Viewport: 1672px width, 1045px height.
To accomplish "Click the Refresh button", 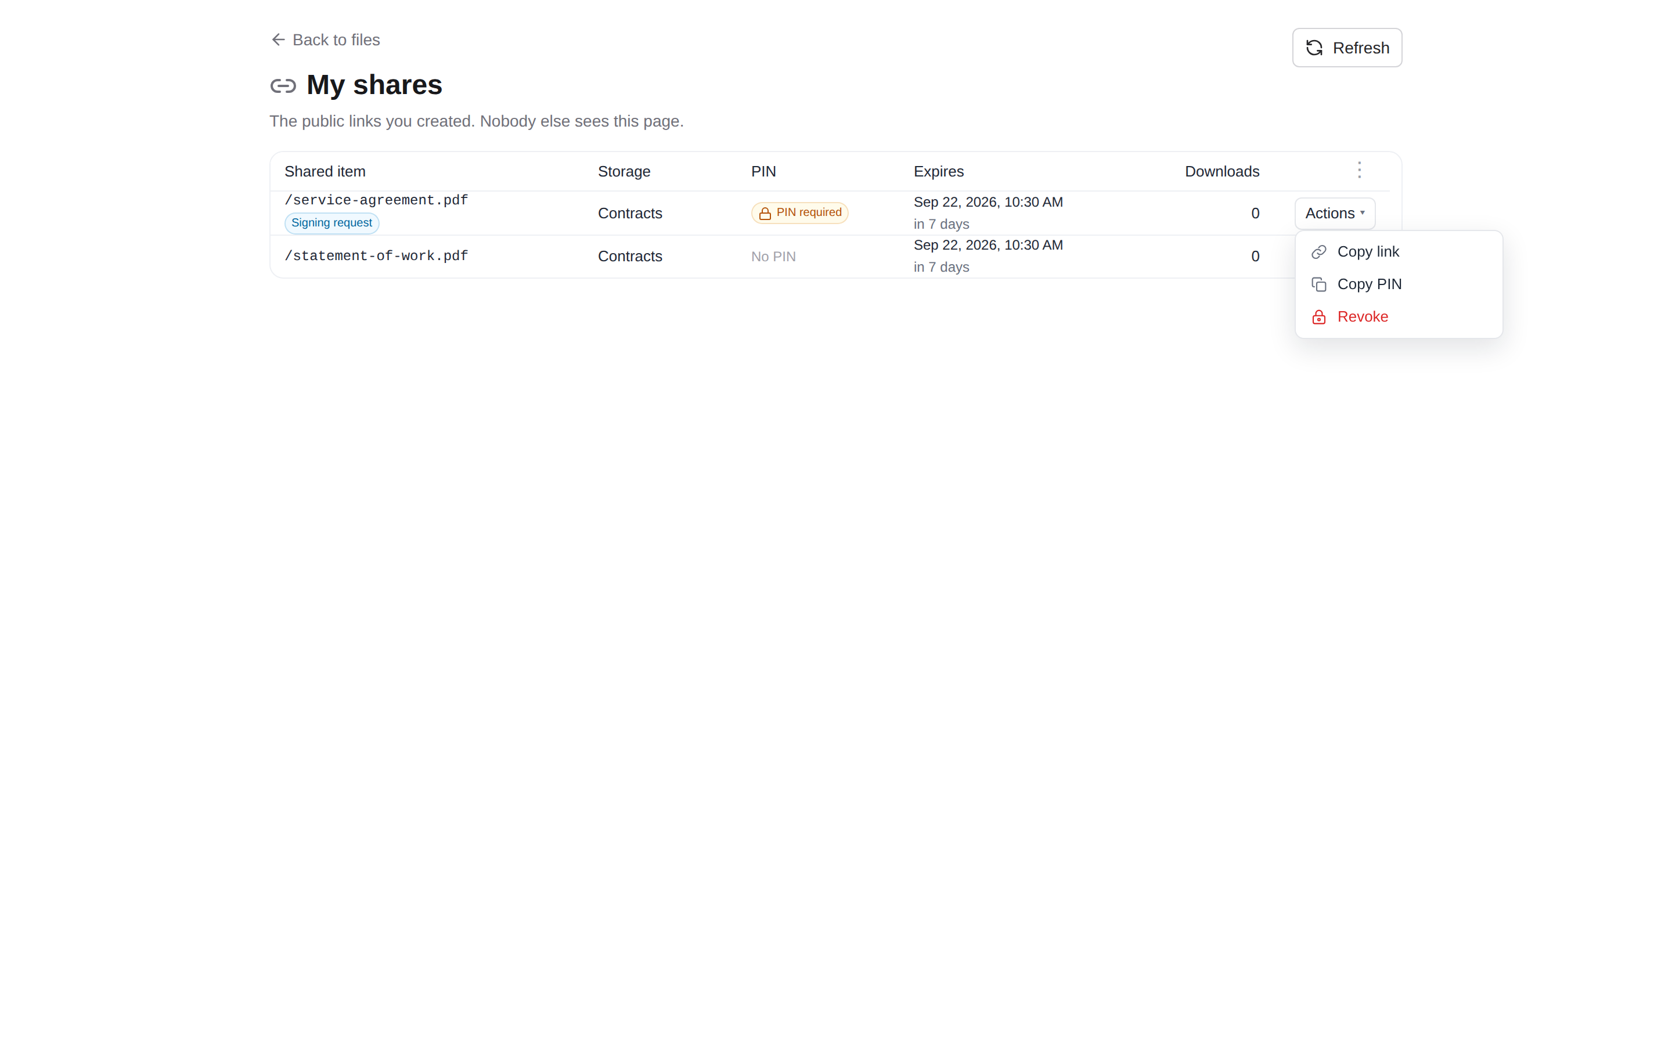I will coord(1346,48).
